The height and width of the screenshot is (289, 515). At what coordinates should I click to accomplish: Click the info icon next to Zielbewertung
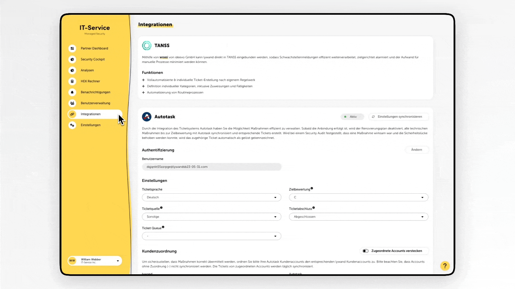[312, 188]
